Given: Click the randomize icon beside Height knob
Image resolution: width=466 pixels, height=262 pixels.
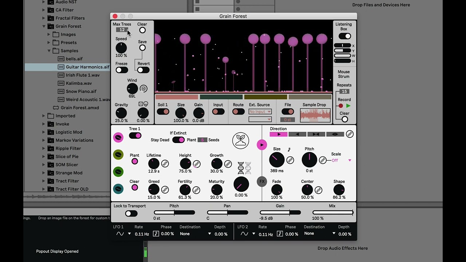Looking at the screenshot, I should [196, 164].
